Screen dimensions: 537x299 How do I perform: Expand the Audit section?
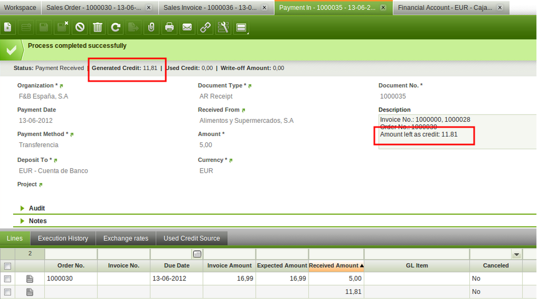(23, 208)
